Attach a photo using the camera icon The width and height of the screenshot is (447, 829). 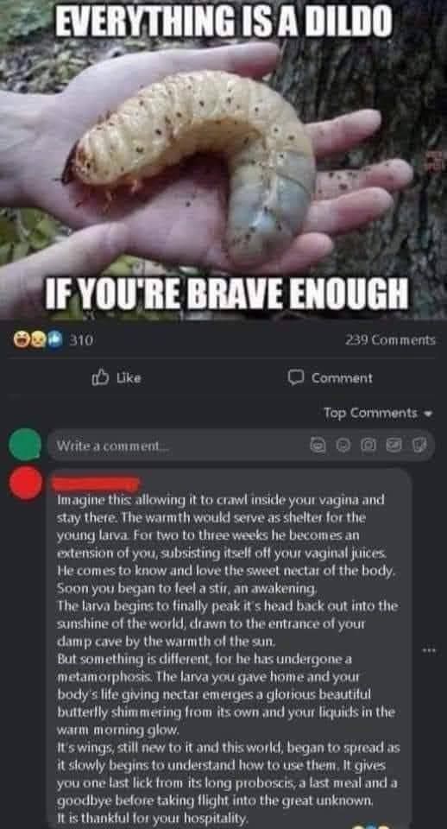pos(368,446)
